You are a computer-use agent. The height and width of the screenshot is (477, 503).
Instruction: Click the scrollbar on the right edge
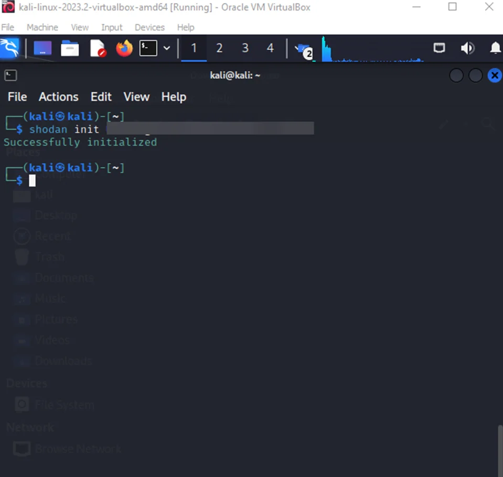499,451
